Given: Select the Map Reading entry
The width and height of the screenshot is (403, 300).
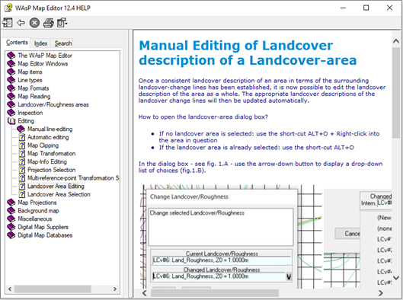Looking at the screenshot, I should [x=34, y=96].
